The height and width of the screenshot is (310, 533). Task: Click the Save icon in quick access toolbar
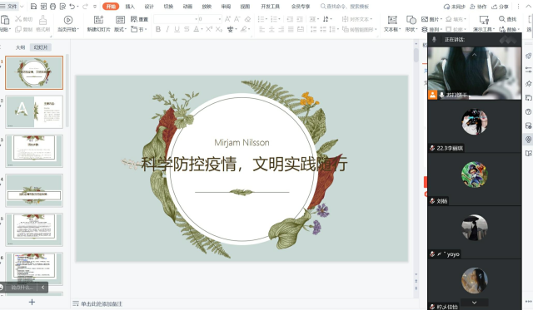pos(33,6)
